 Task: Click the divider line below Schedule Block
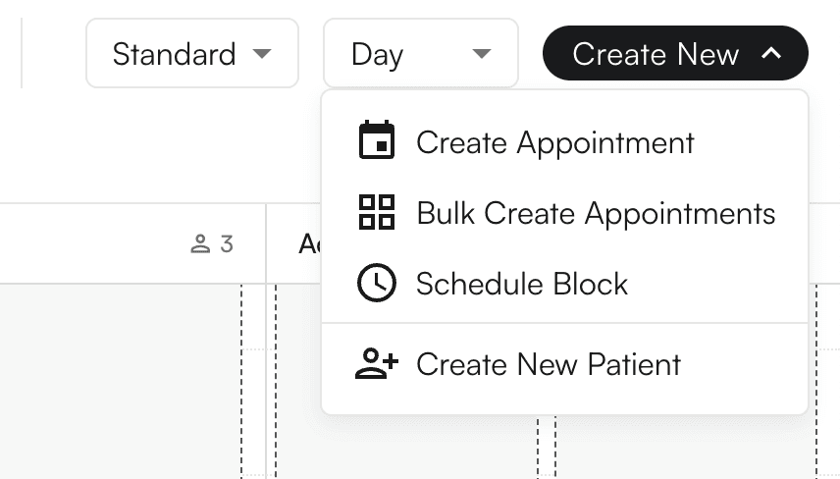click(x=564, y=323)
